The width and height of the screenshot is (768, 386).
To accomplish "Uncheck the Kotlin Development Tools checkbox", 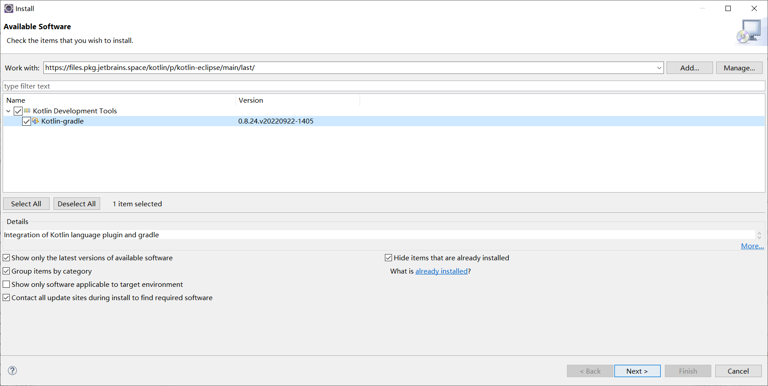I will point(18,111).
